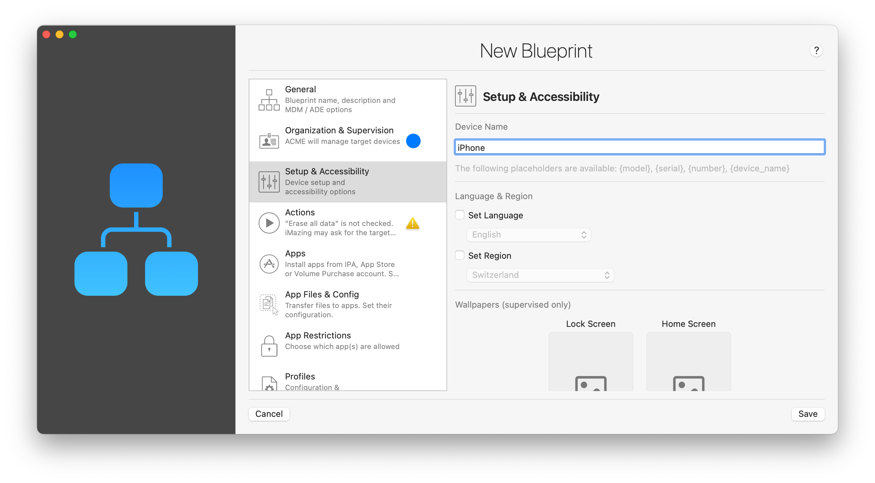Click the large blueprint logo in dark panel
The image size is (875, 483).
pyautogui.click(x=136, y=230)
